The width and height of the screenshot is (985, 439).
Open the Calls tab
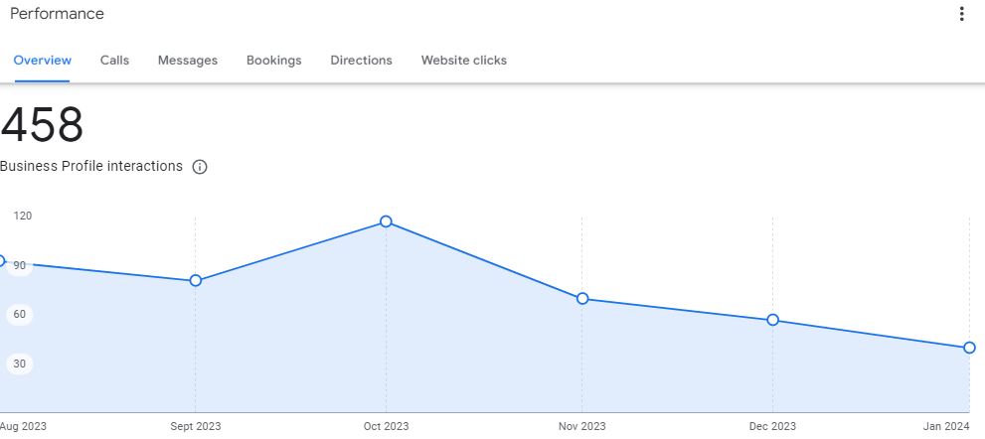click(114, 61)
